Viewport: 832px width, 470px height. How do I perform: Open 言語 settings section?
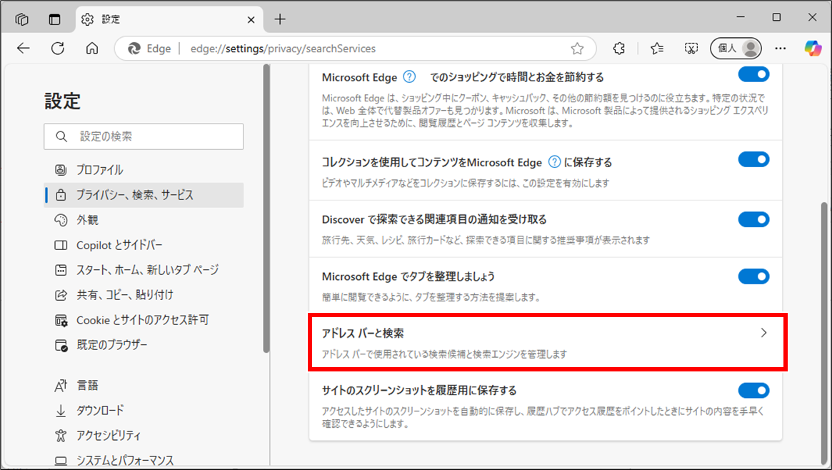point(144,385)
